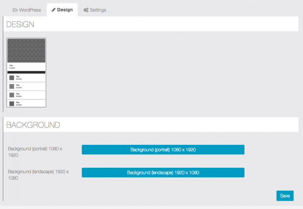Click the dark divider bar in design preview
Viewport: 303px width, 209px height.
(26, 72)
